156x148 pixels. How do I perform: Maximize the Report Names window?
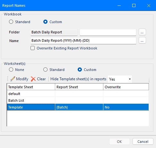[x=134, y=5]
